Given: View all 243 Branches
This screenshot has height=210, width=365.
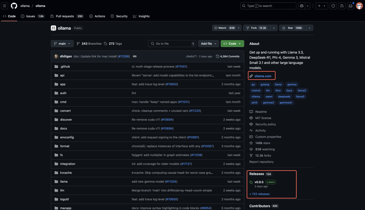Looking at the screenshot, I should click(x=89, y=44).
